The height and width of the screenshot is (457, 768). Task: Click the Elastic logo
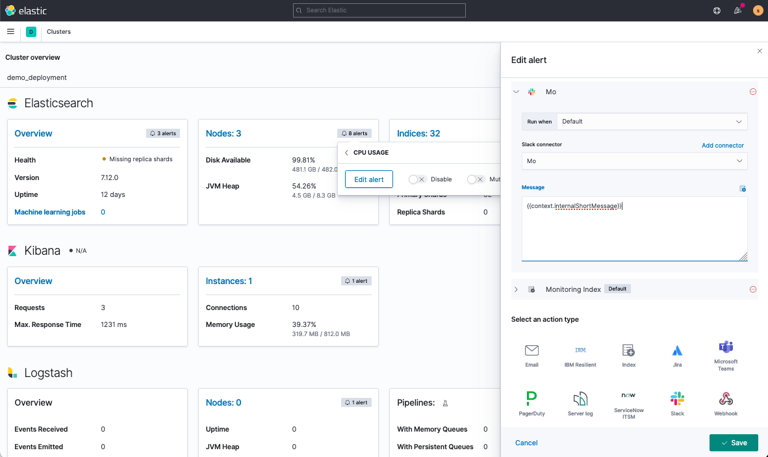click(x=26, y=10)
